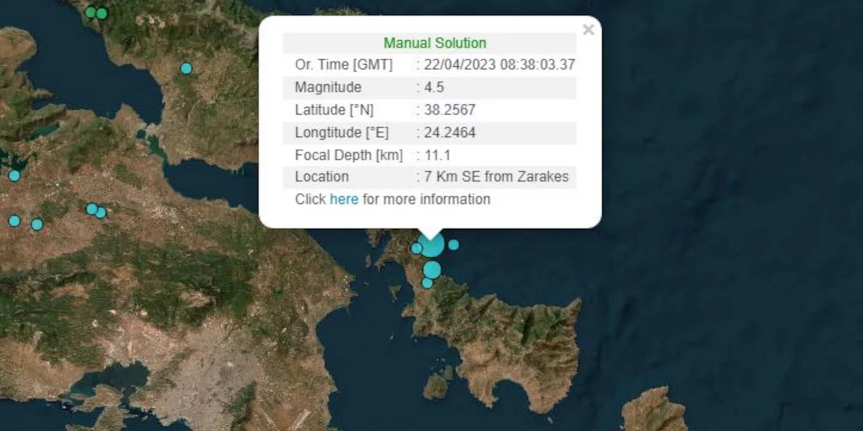The width and height of the screenshot is (863, 431).
Task: Click the left marker of the overlapping cyan inland pair
Action: [92, 209]
